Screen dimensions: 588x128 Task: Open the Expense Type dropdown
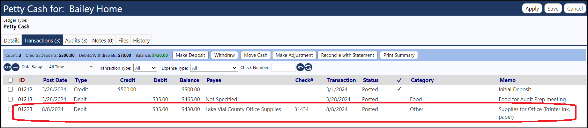point(214,68)
